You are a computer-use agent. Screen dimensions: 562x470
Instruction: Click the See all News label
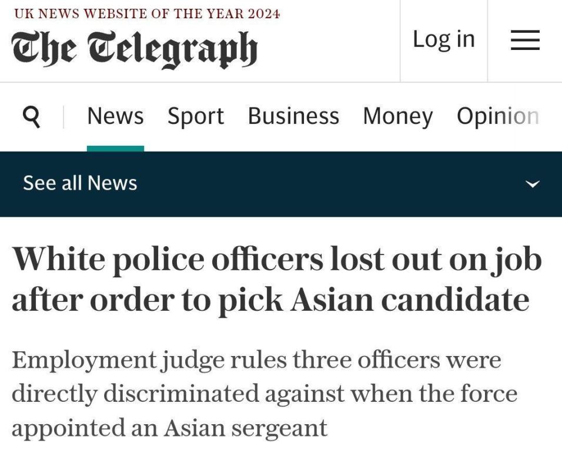pyautogui.click(x=80, y=183)
